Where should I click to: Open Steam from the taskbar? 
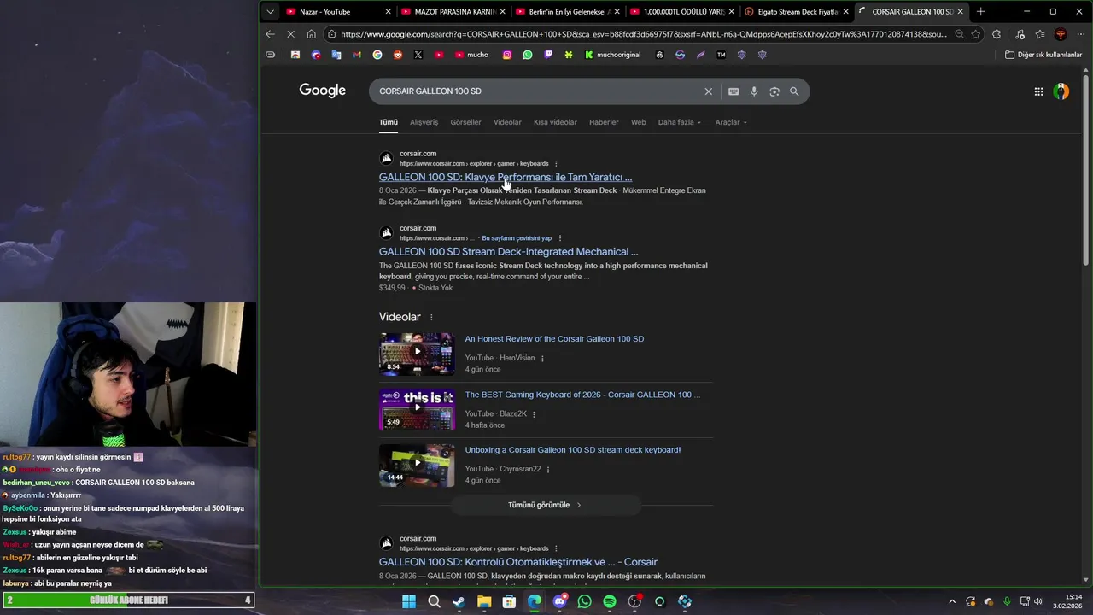pyautogui.click(x=459, y=601)
